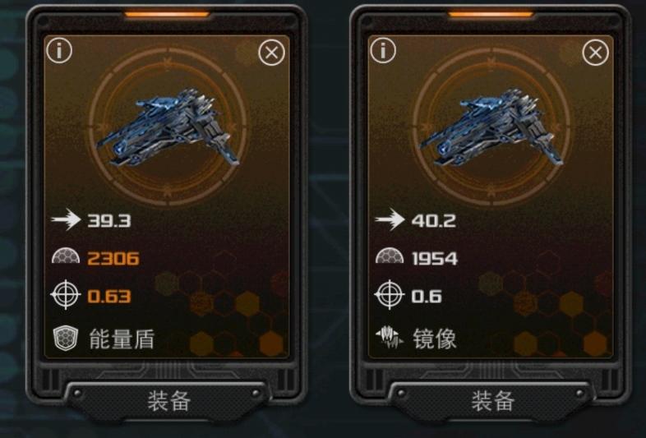The height and width of the screenshot is (438, 646).
Task: Open info on the right ship card
Action: coord(383,51)
